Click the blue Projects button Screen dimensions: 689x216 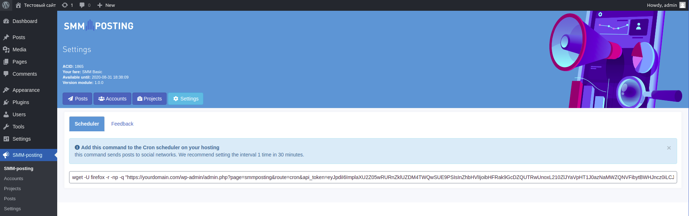click(x=149, y=99)
